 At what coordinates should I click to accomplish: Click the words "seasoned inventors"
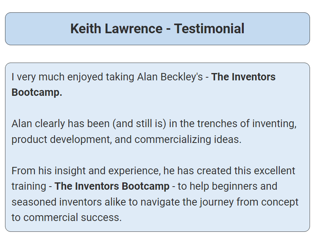pyautogui.click(x=56, y=202)
